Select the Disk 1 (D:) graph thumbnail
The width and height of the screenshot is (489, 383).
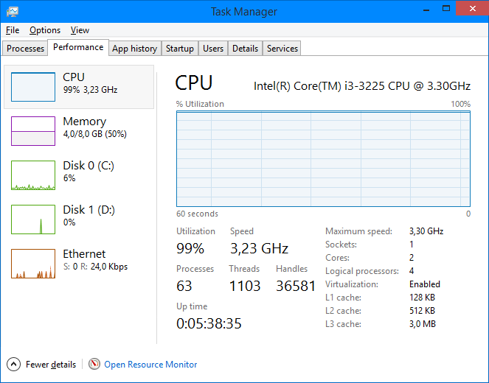33,219
